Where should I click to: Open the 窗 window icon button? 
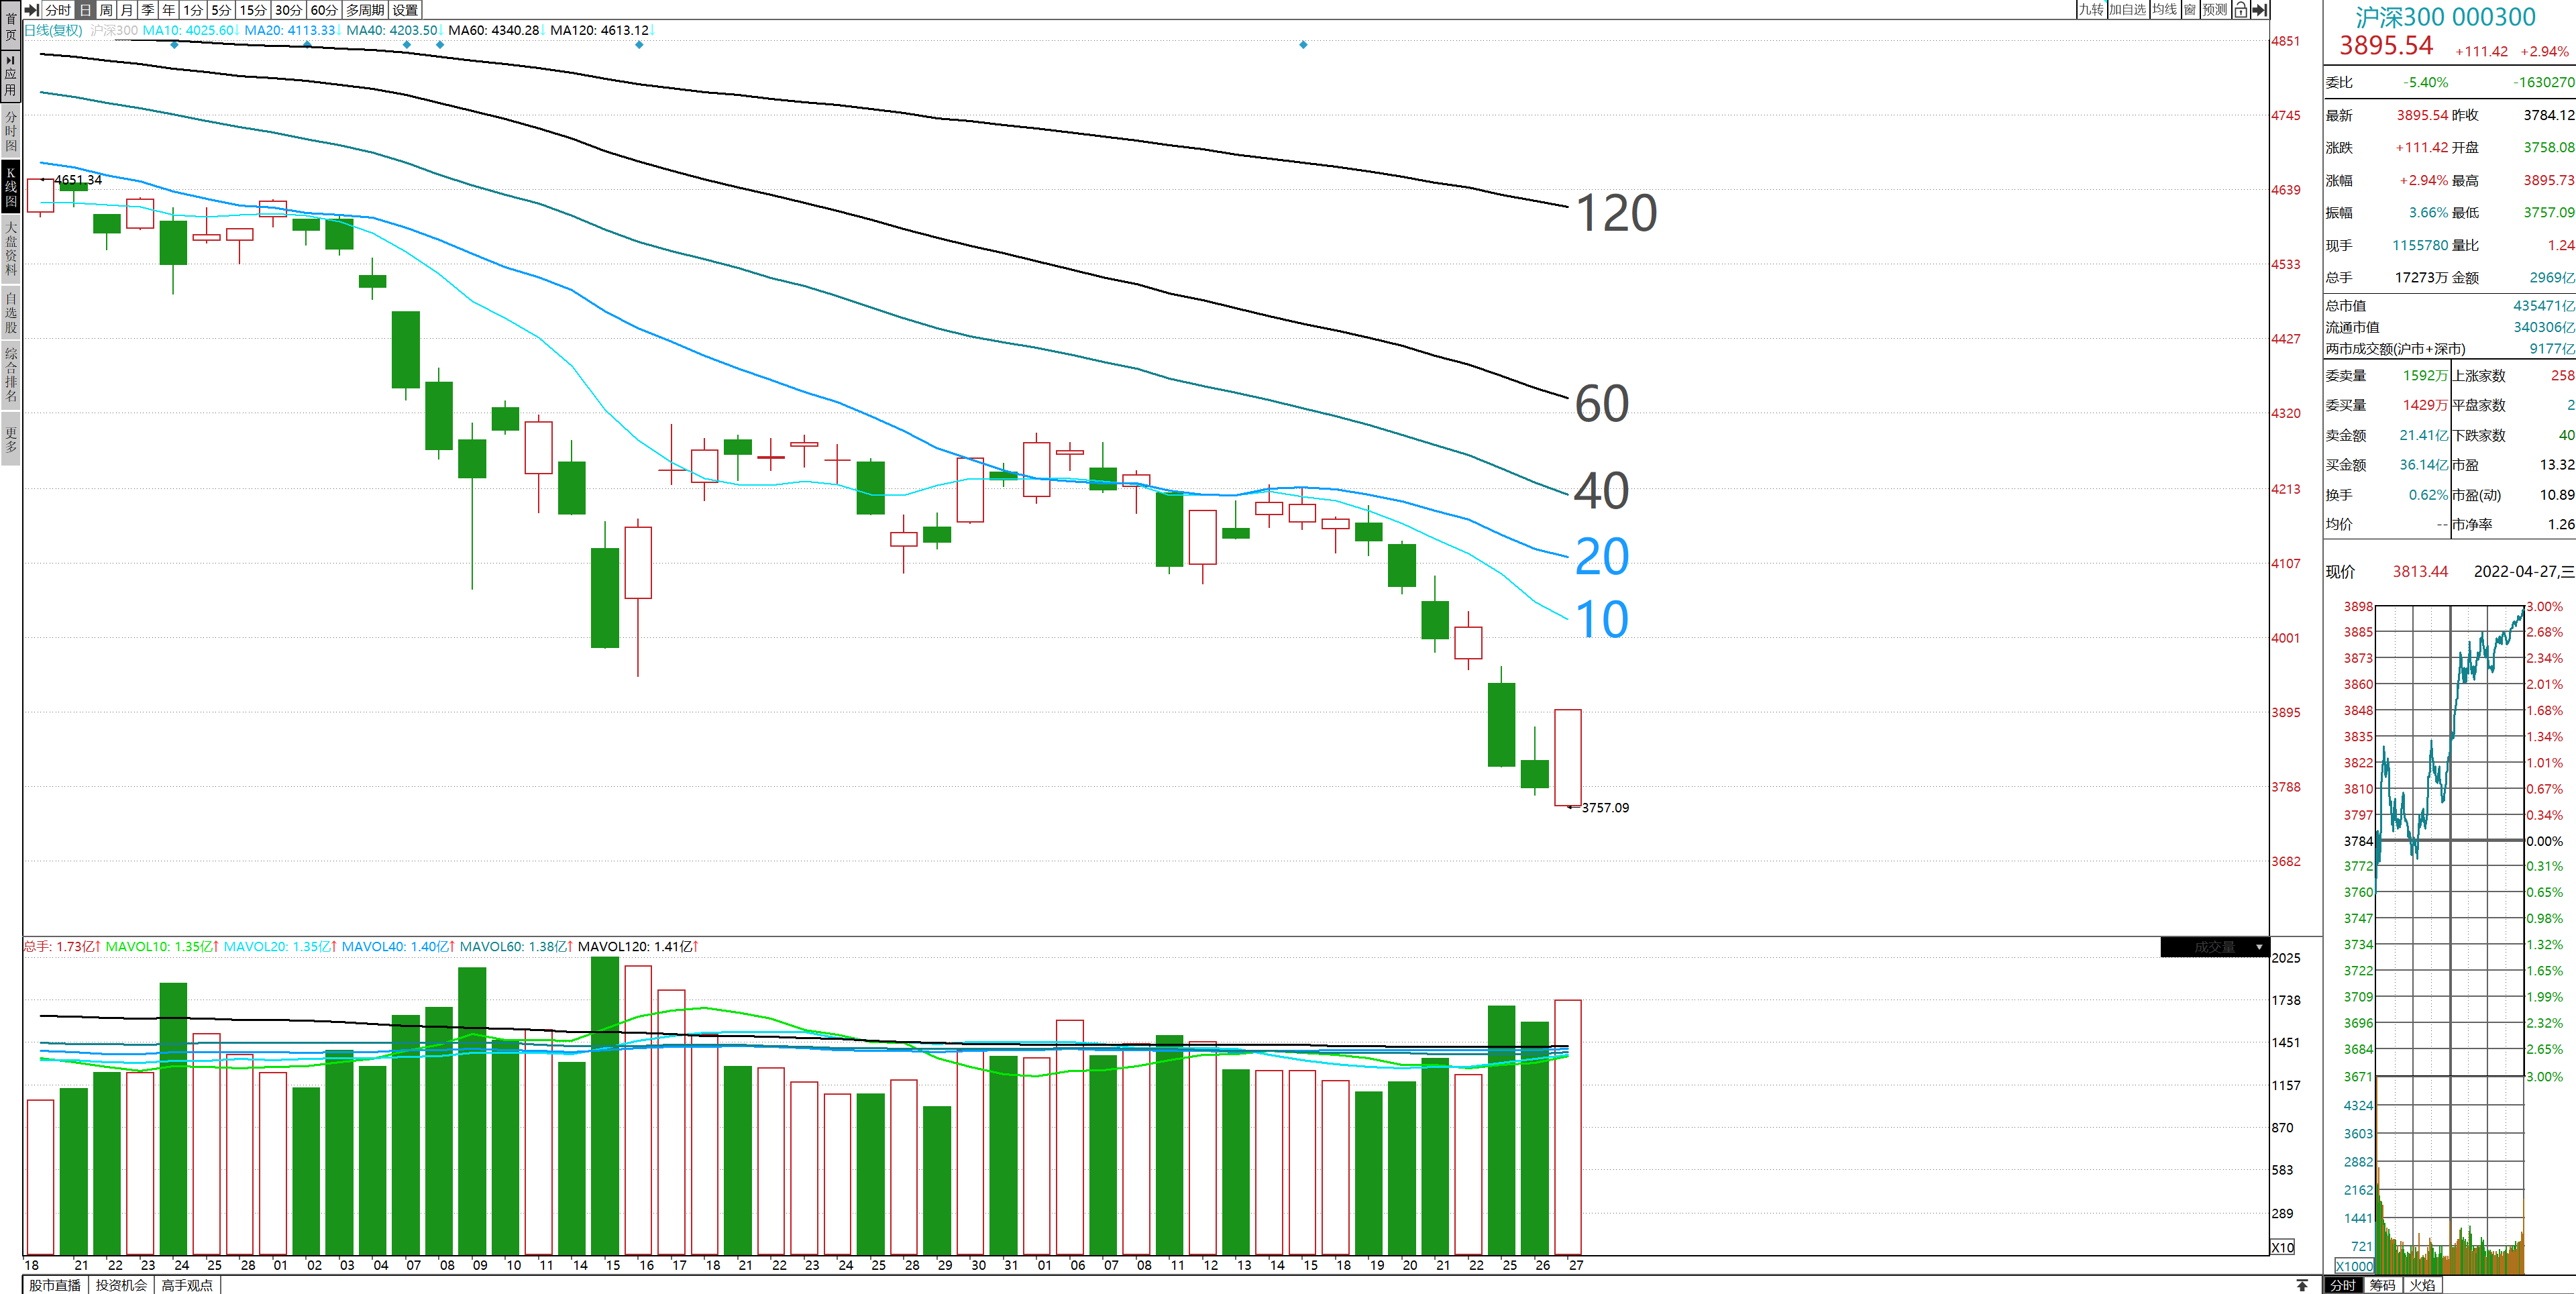pyautogui.click(x=2190, y=10)
